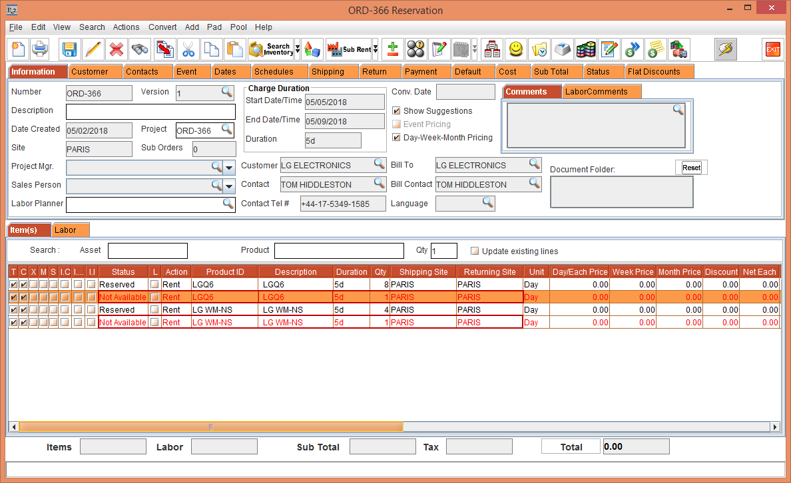
Task: Click the Reset button
Action: point(691,168)
